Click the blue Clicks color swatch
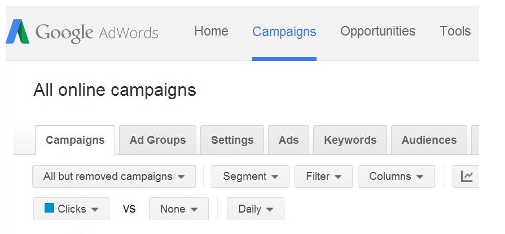 coord(50,208)
